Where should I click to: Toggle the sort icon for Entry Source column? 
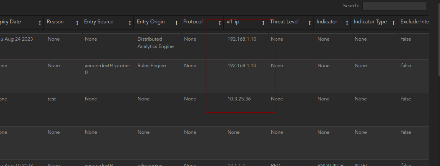[130, 23]
